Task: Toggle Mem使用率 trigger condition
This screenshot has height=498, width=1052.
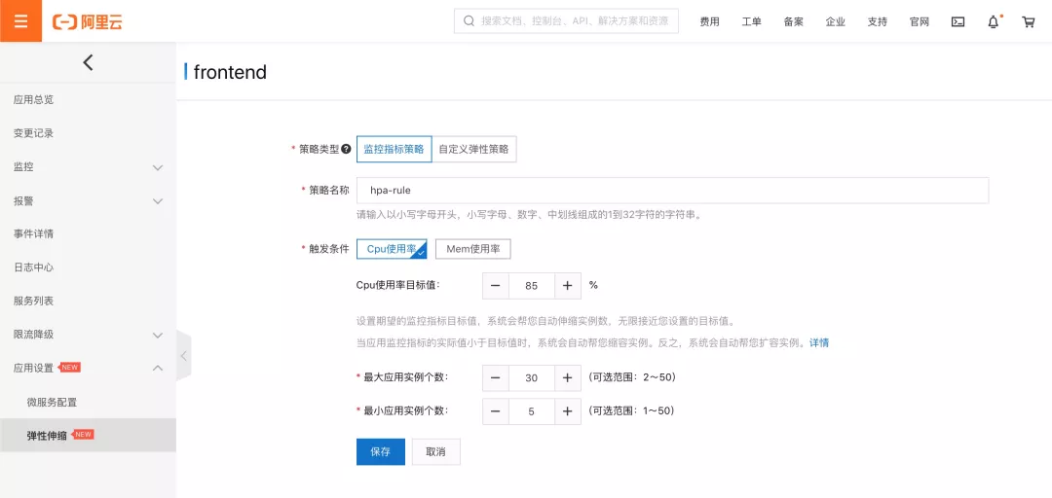Action: click(x=473, y=249)
